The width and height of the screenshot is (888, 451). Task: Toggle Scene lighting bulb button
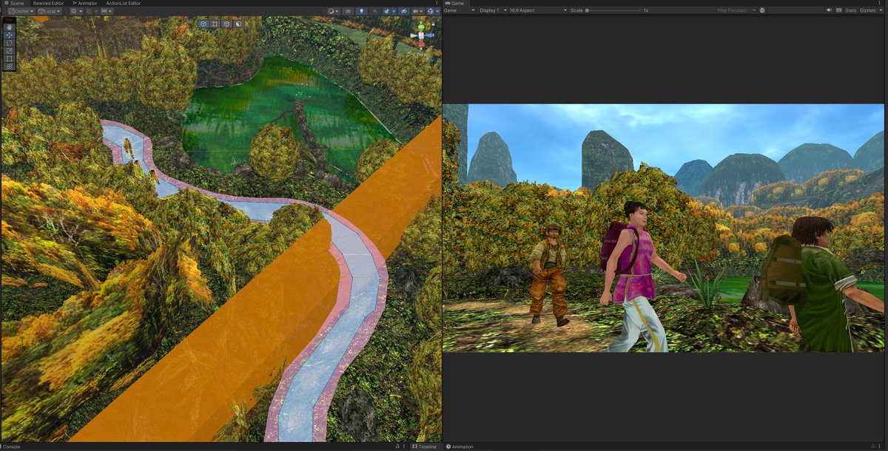pos(361,11)
